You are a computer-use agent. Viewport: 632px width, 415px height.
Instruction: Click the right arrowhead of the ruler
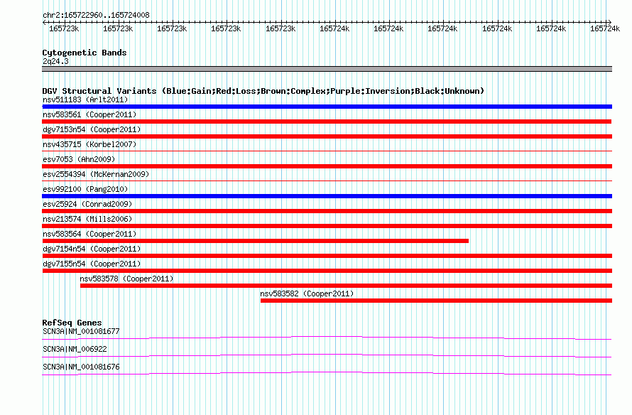(609, 22)
